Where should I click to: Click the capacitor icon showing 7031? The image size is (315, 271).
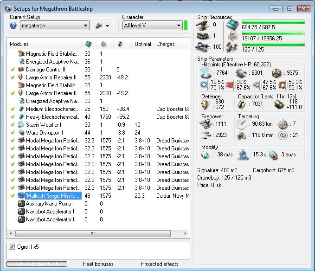point(242,104)
